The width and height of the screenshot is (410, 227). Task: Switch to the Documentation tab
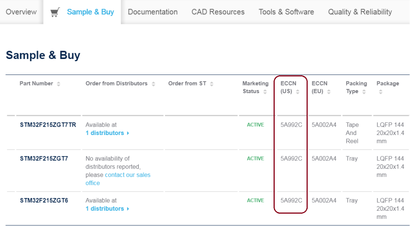(x=152, y=12)
